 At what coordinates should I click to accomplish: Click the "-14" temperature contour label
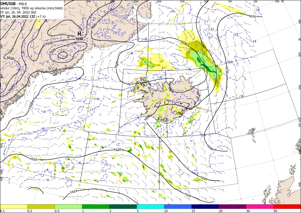point(254,41)
